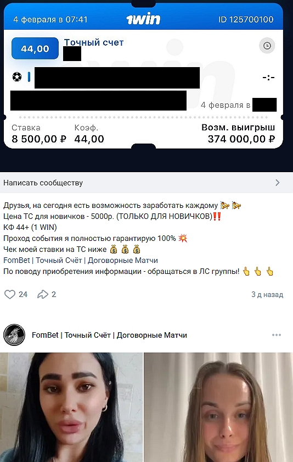Viewport: 293px width, 462px height.
Task: Open left photo of dark-haired woman
Action: point(71,407)
